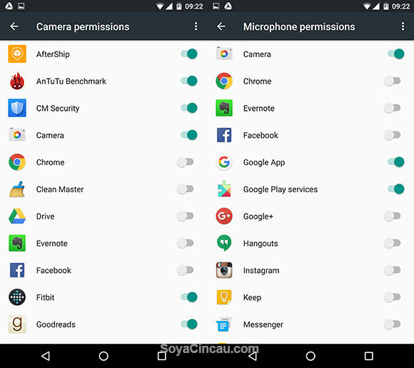Tap the Hangouts icon
The image size is (414, 368).
(224, 243)
